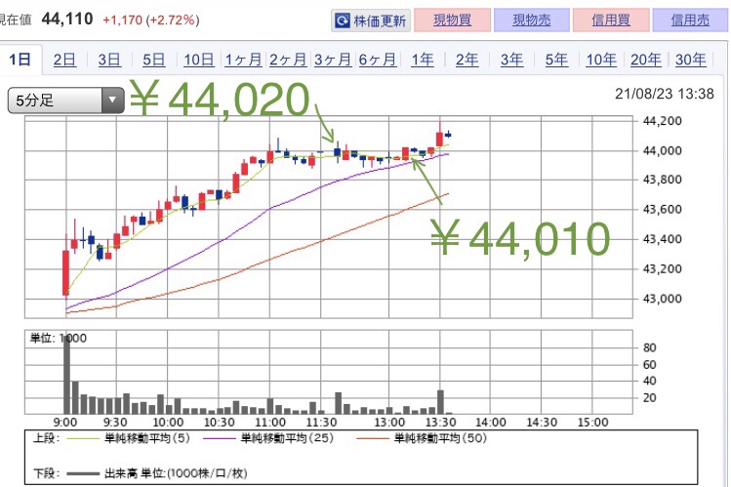Click the volume axis label 40
This screenshot has height=487, width=731.
pyautogui.click(x=649, y=381)
